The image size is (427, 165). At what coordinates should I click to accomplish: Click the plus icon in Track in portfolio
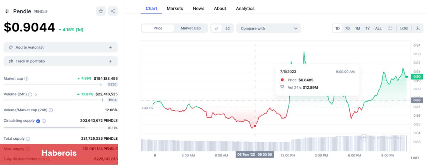[x=110, y=61]
